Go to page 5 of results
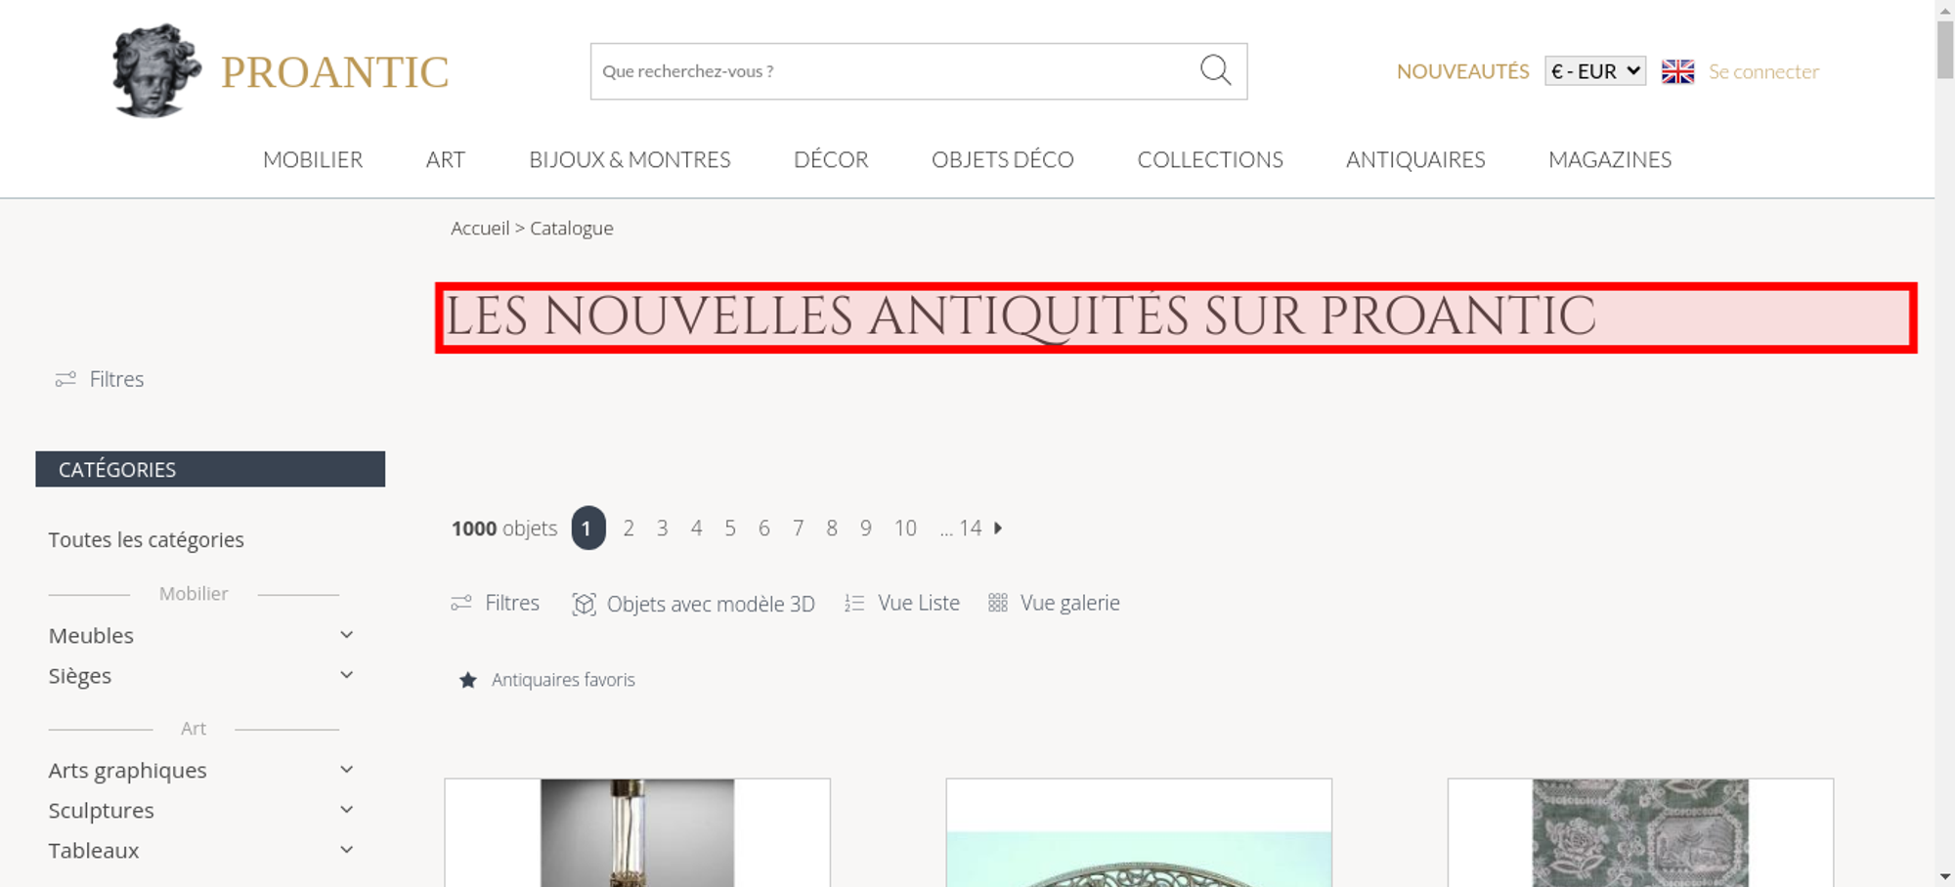 click(x=730, y=528)
